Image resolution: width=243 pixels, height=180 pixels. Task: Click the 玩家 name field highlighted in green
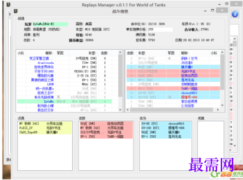[x=50, y=24]
